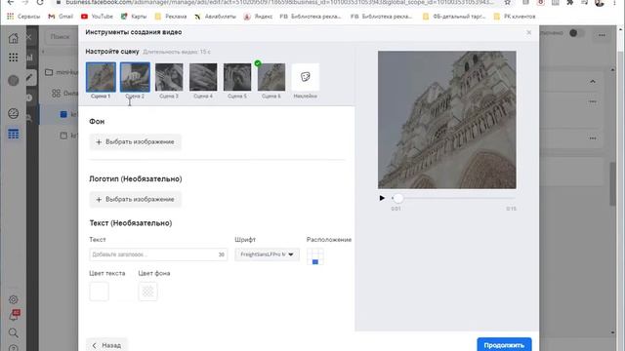Go back with the Назад button
This screenshot has width=625, height=351.
point(106,345)
